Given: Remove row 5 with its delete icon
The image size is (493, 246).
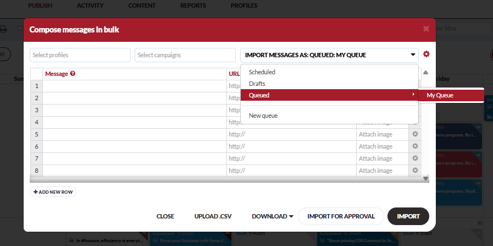Looking at the screenshot, I should 415,134.
